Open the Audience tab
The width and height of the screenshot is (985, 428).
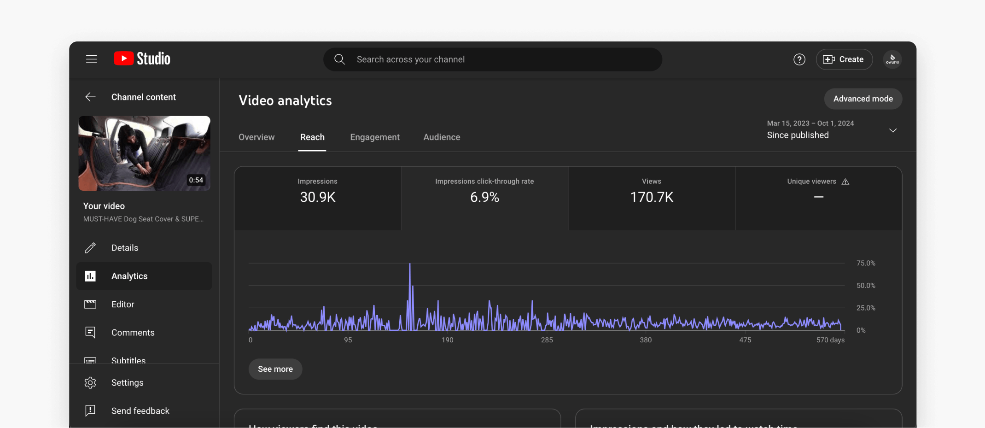click(442, 137)
